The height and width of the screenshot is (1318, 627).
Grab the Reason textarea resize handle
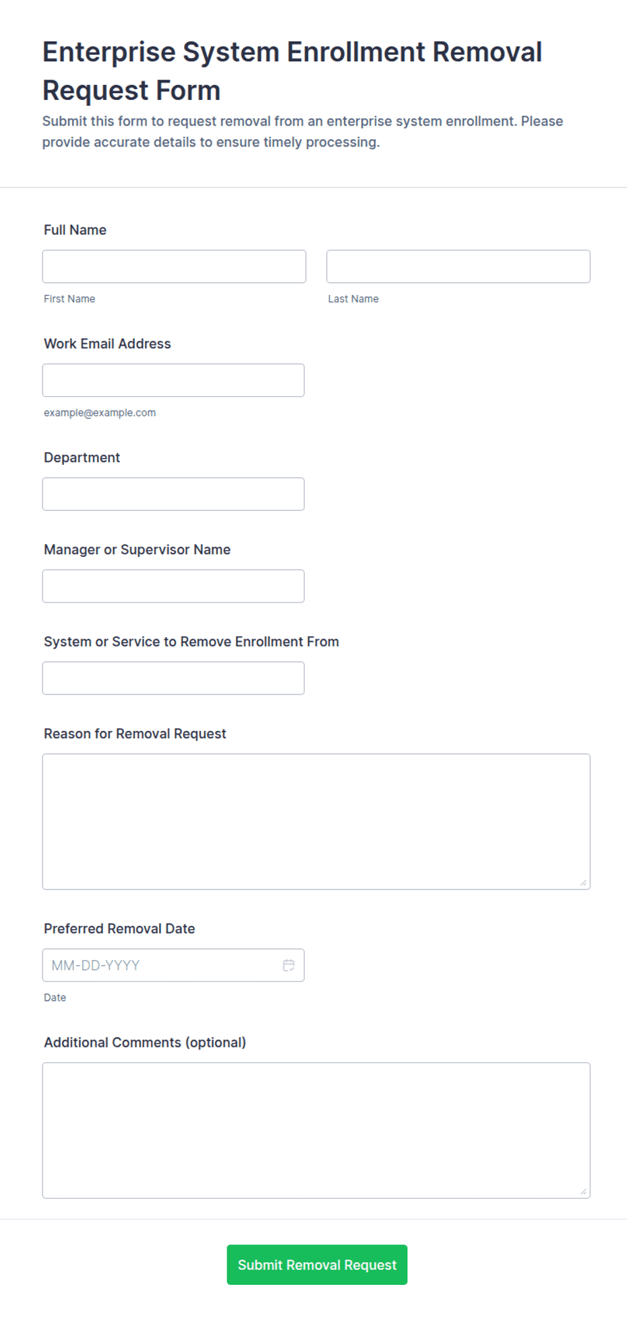(x=584, y=883)
